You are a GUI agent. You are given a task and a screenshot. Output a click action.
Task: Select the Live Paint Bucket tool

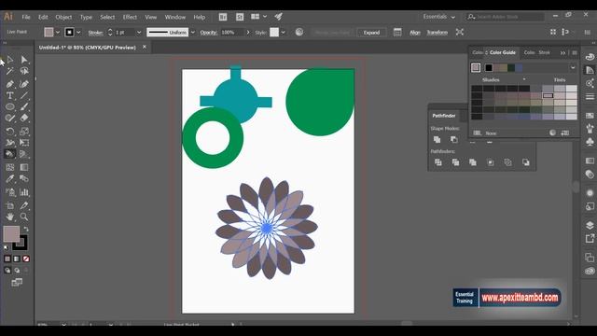pyautogui.click(x=10, y=154)
